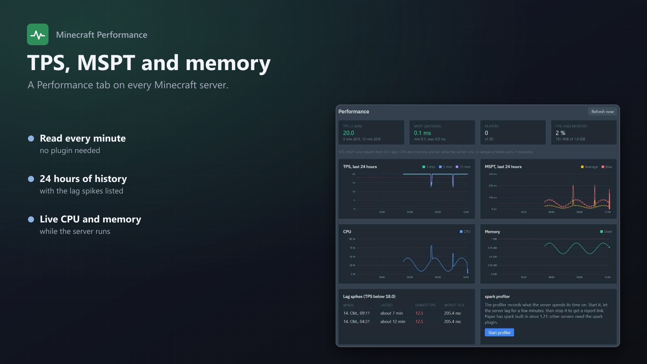Click the 'spark profiler' heading
This screenshot has height=364, width=647.
point(497,297)
